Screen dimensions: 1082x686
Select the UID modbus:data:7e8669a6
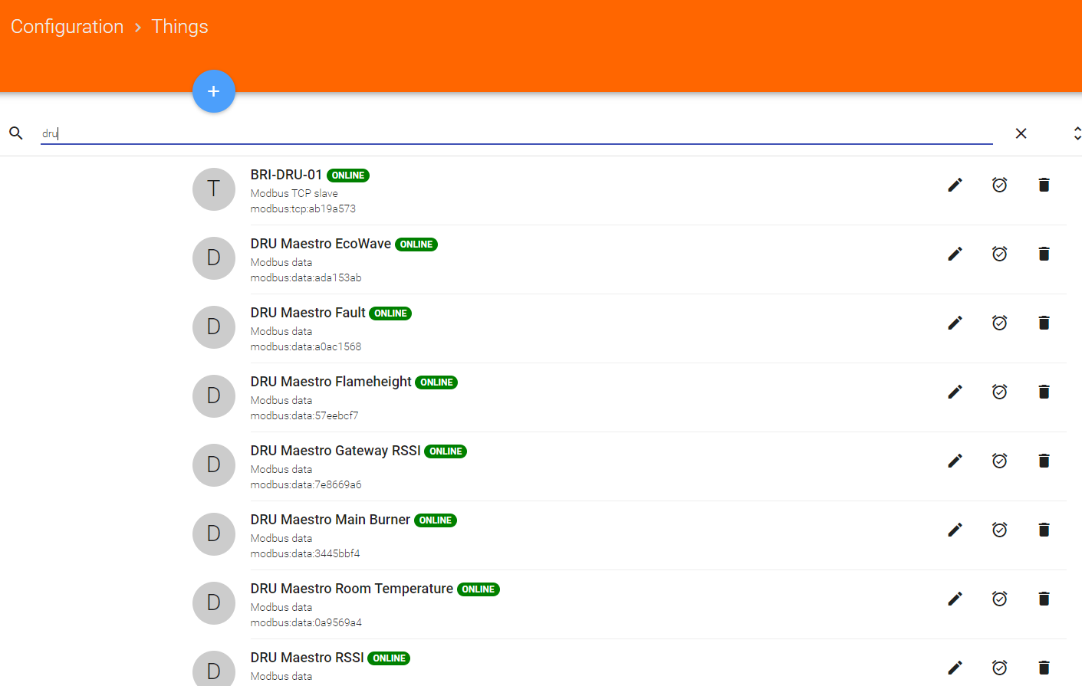(306, 484)
